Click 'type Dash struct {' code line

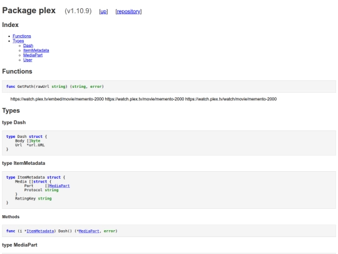(27, 137)
